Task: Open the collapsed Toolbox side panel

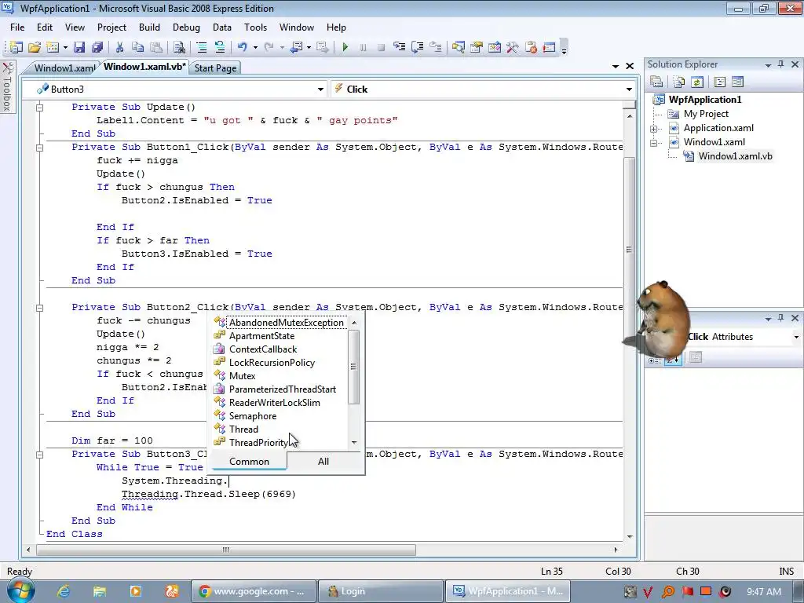Action: pos(7,86)
